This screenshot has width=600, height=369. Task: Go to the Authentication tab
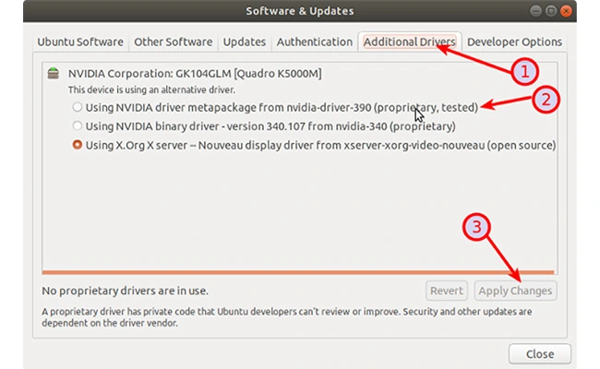coord(315,42)
